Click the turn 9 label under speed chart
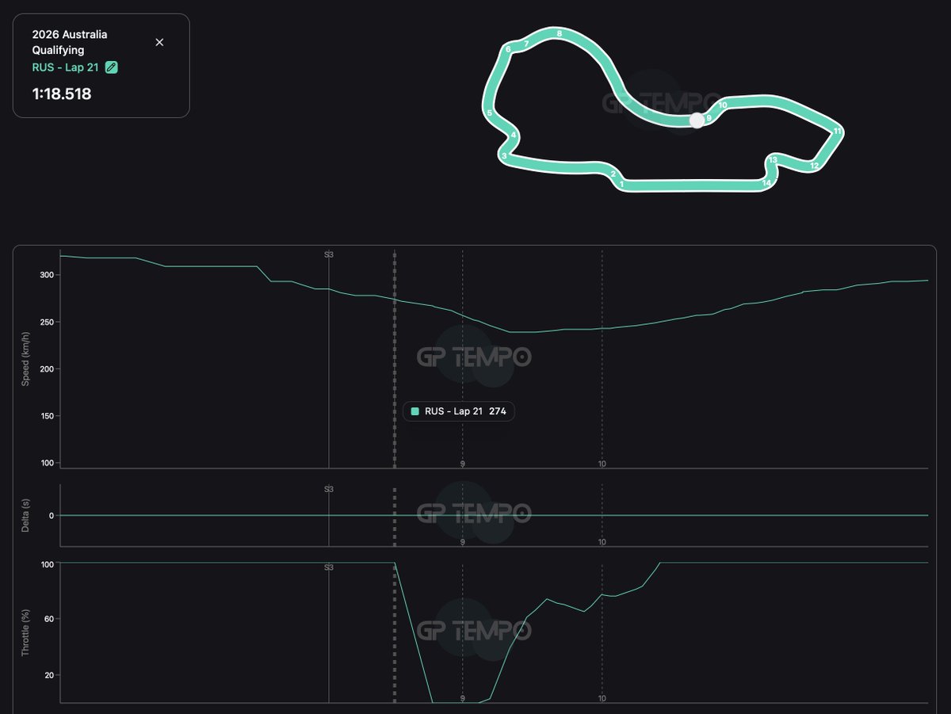Image resolution: width=951 pixels, height=714 pixels. coord(463,464)
